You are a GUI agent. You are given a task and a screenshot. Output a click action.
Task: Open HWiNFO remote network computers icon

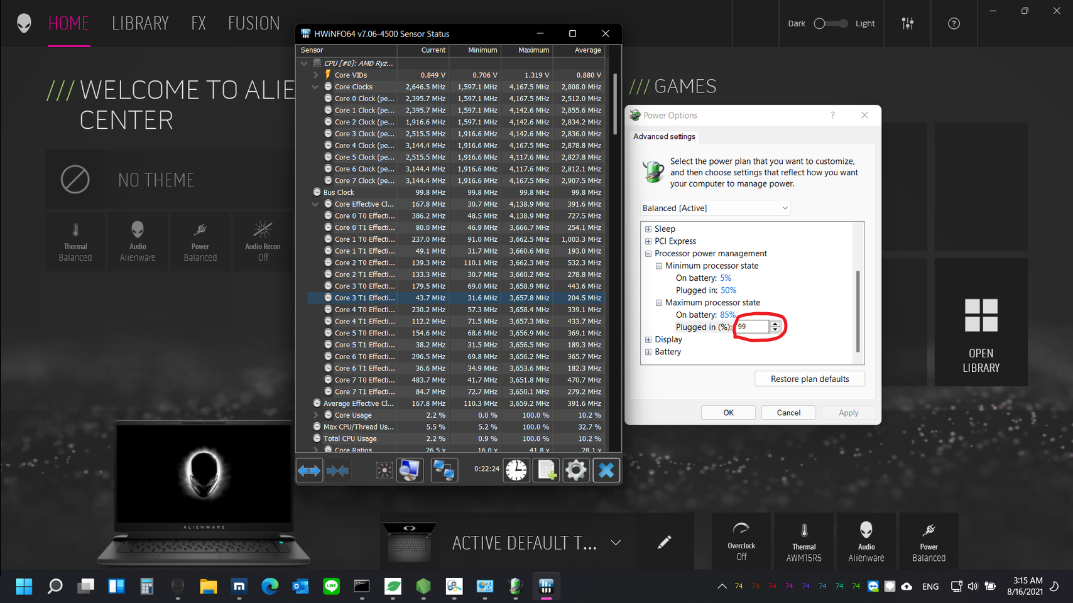[444, 470]
